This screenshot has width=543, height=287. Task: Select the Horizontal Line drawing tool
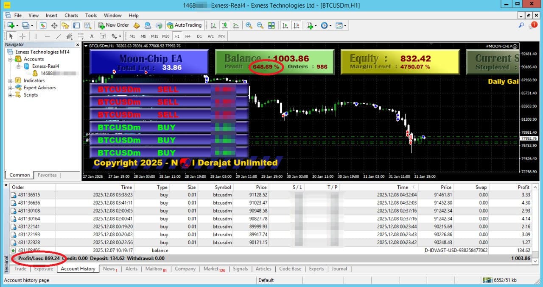pyautogui.click(x=46, y=36)
